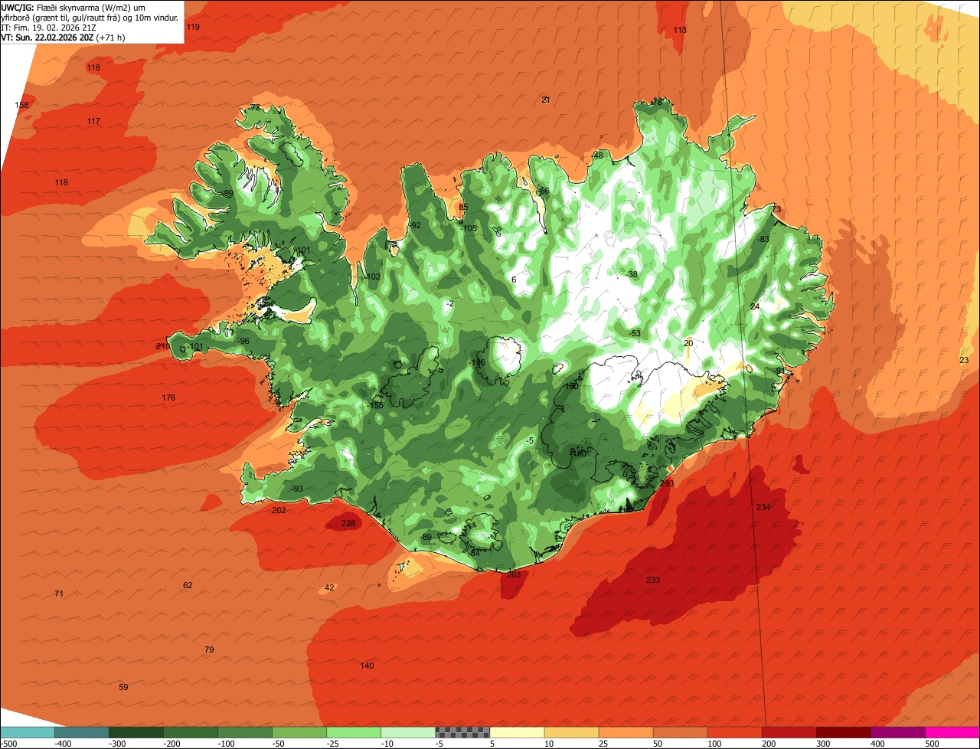The height and width of the screenshot is (749, 980).
Task: Click the 200 to 300 red legend swatch
Action: pyautogui.click(x=789, y=731)
